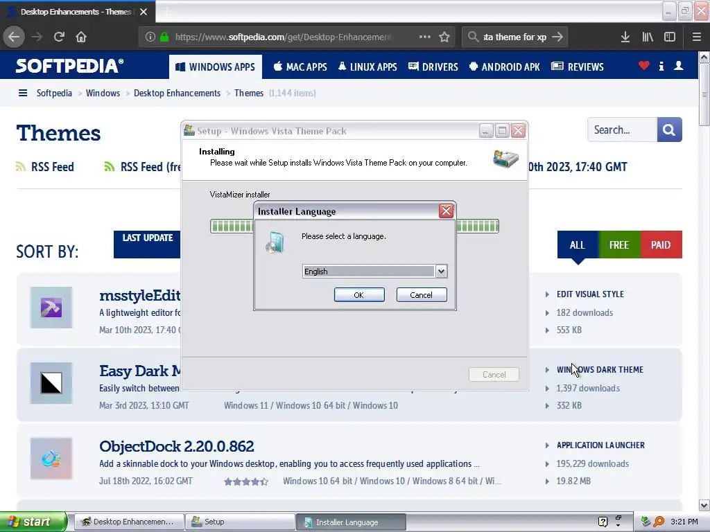Cancel the Installer Language dialog
The width and height of the screenshot is (710, 532).
pyautogui.click(x=422, y=295)
